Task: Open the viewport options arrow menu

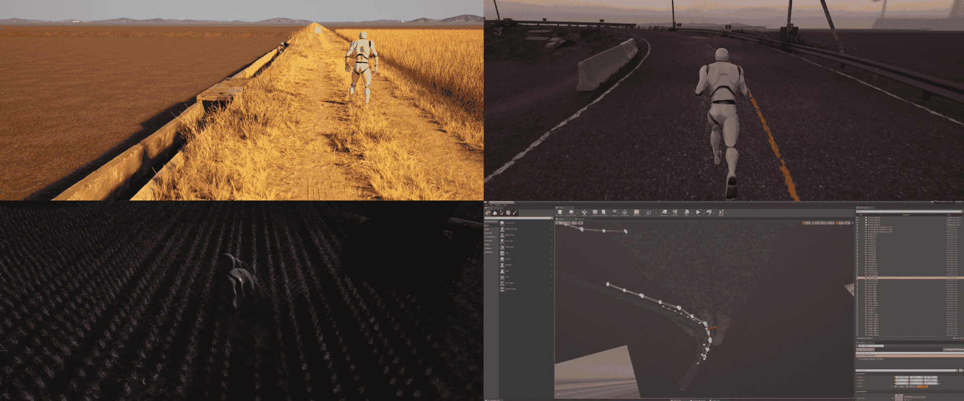Action: coord(556,223)
